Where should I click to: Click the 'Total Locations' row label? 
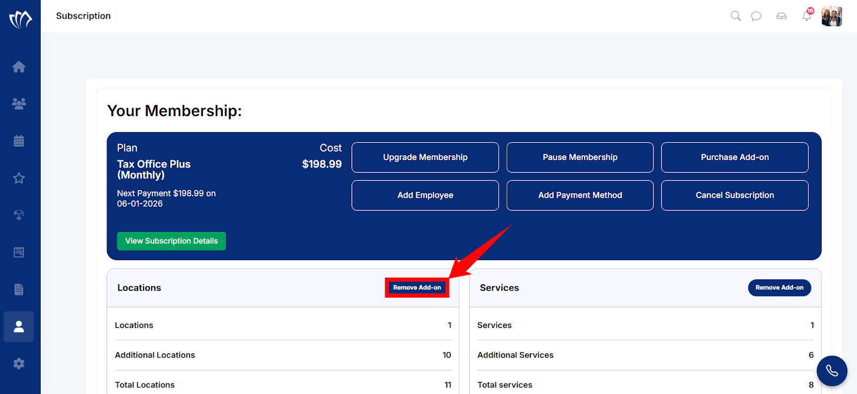145,385
